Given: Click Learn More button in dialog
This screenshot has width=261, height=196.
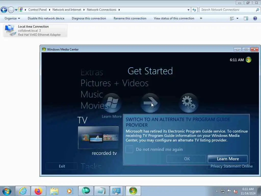Looking at the screenshot, I should pos(228,159).
